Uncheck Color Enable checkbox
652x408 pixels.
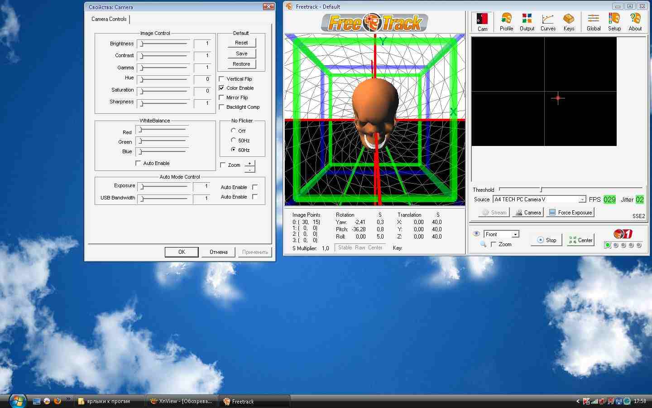[x=221, y=88]
